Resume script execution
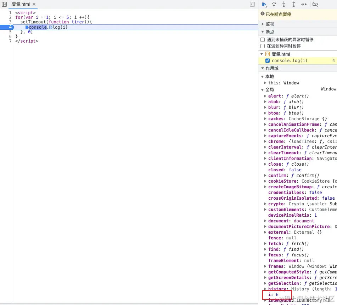Image resolution: width=337 pixels, height=305 pixels. [x=264, y=4]
